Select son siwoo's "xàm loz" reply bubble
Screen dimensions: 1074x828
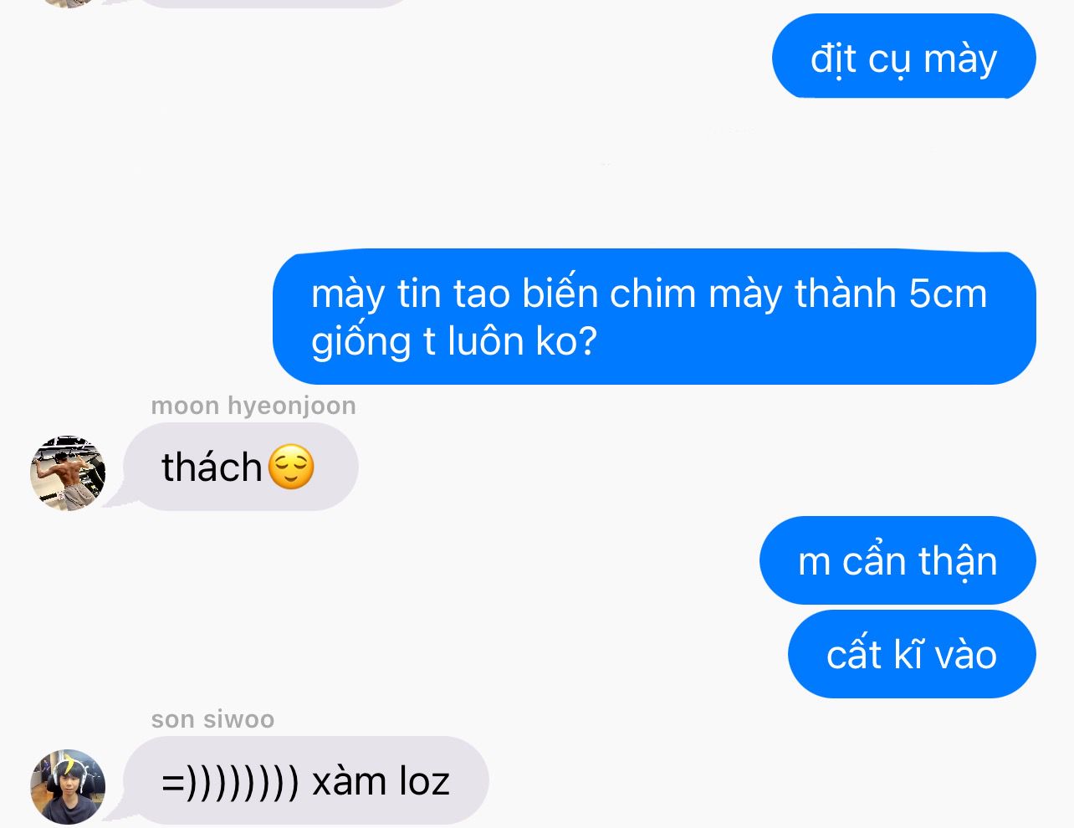(306, 780)
